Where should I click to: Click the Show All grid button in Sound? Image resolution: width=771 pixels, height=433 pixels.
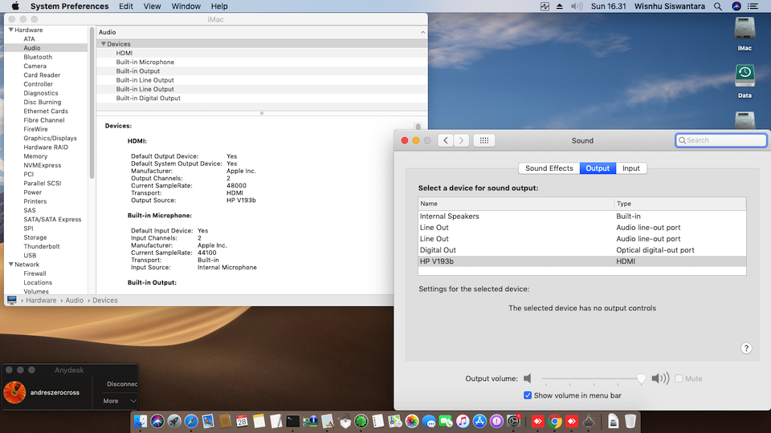pos(483,140)
